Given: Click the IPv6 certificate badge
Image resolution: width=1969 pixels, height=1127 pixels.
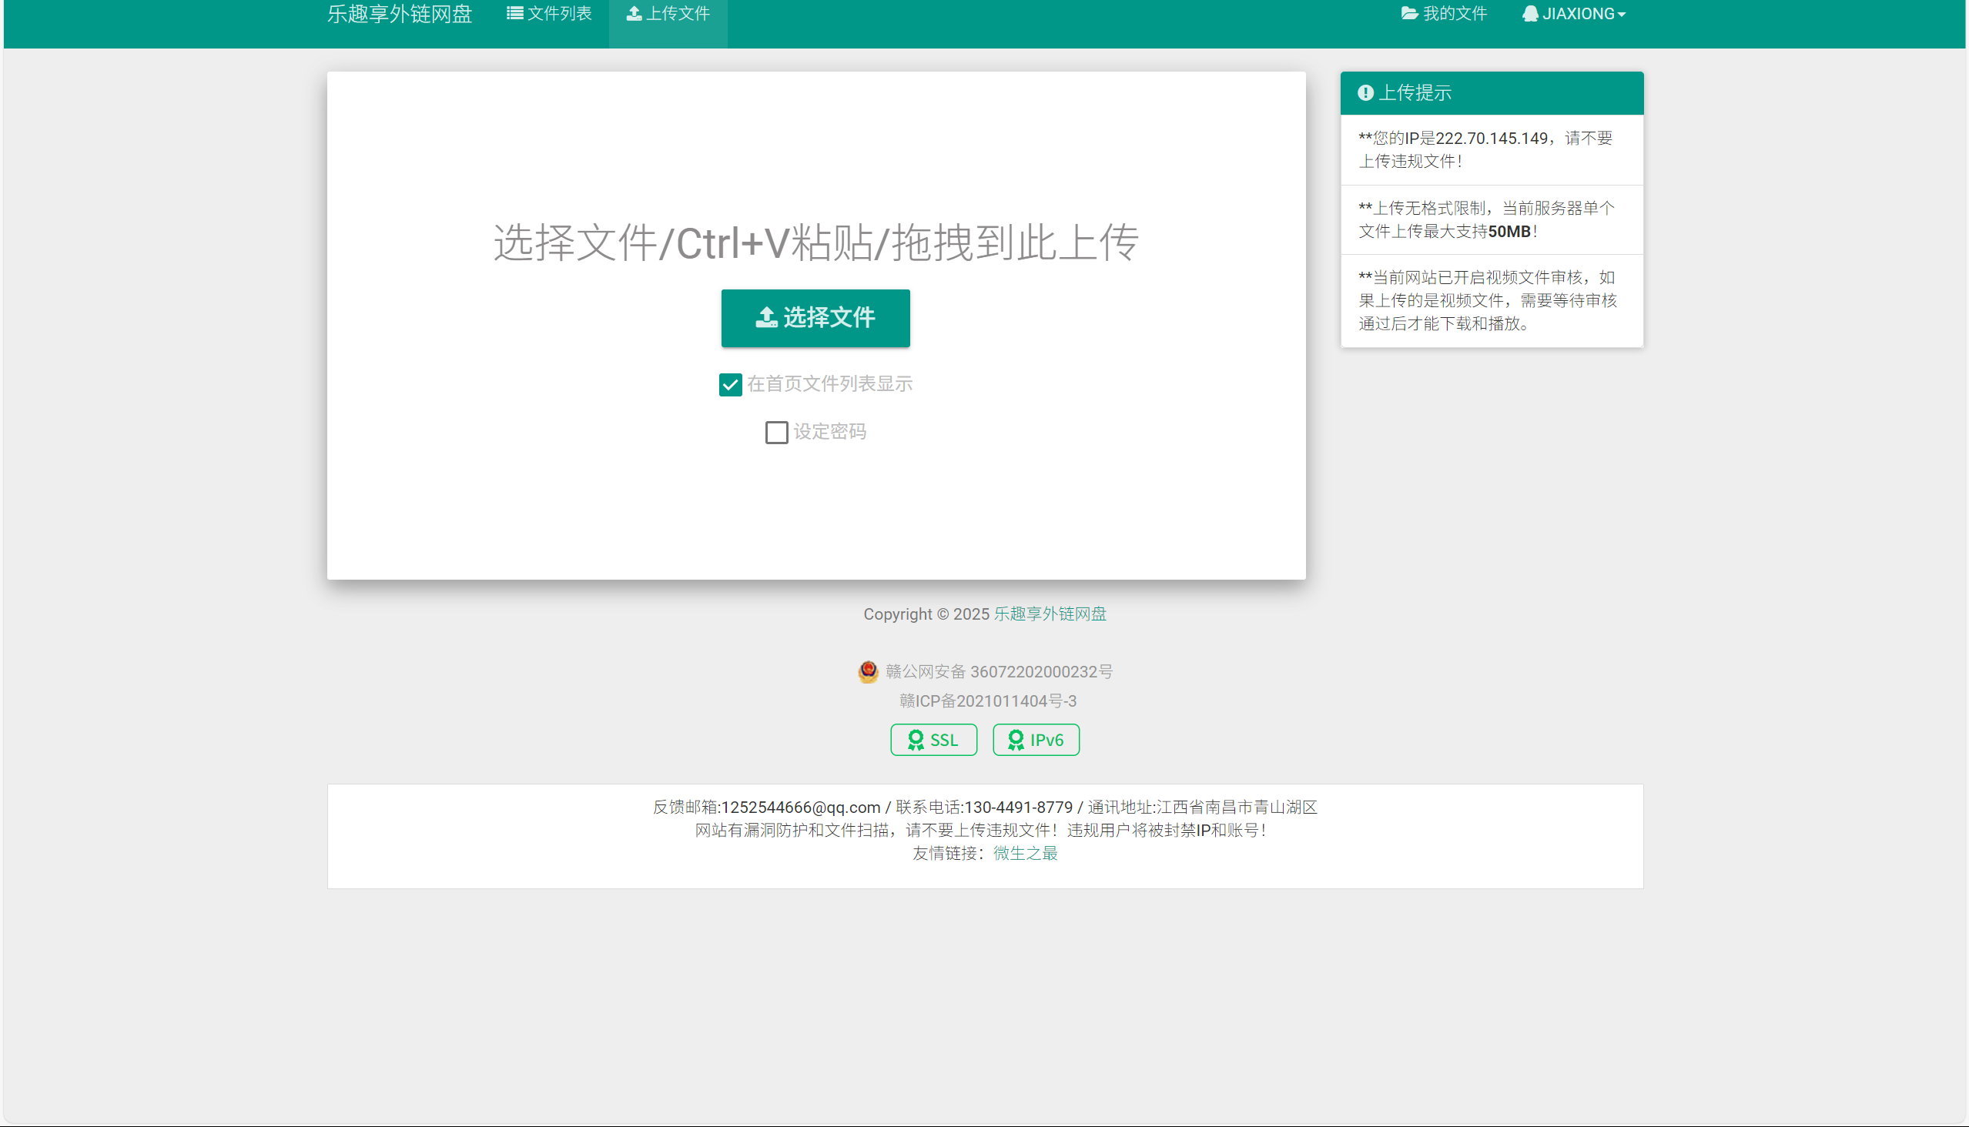Looking at the screenshot, I should tap(1036, 740).
